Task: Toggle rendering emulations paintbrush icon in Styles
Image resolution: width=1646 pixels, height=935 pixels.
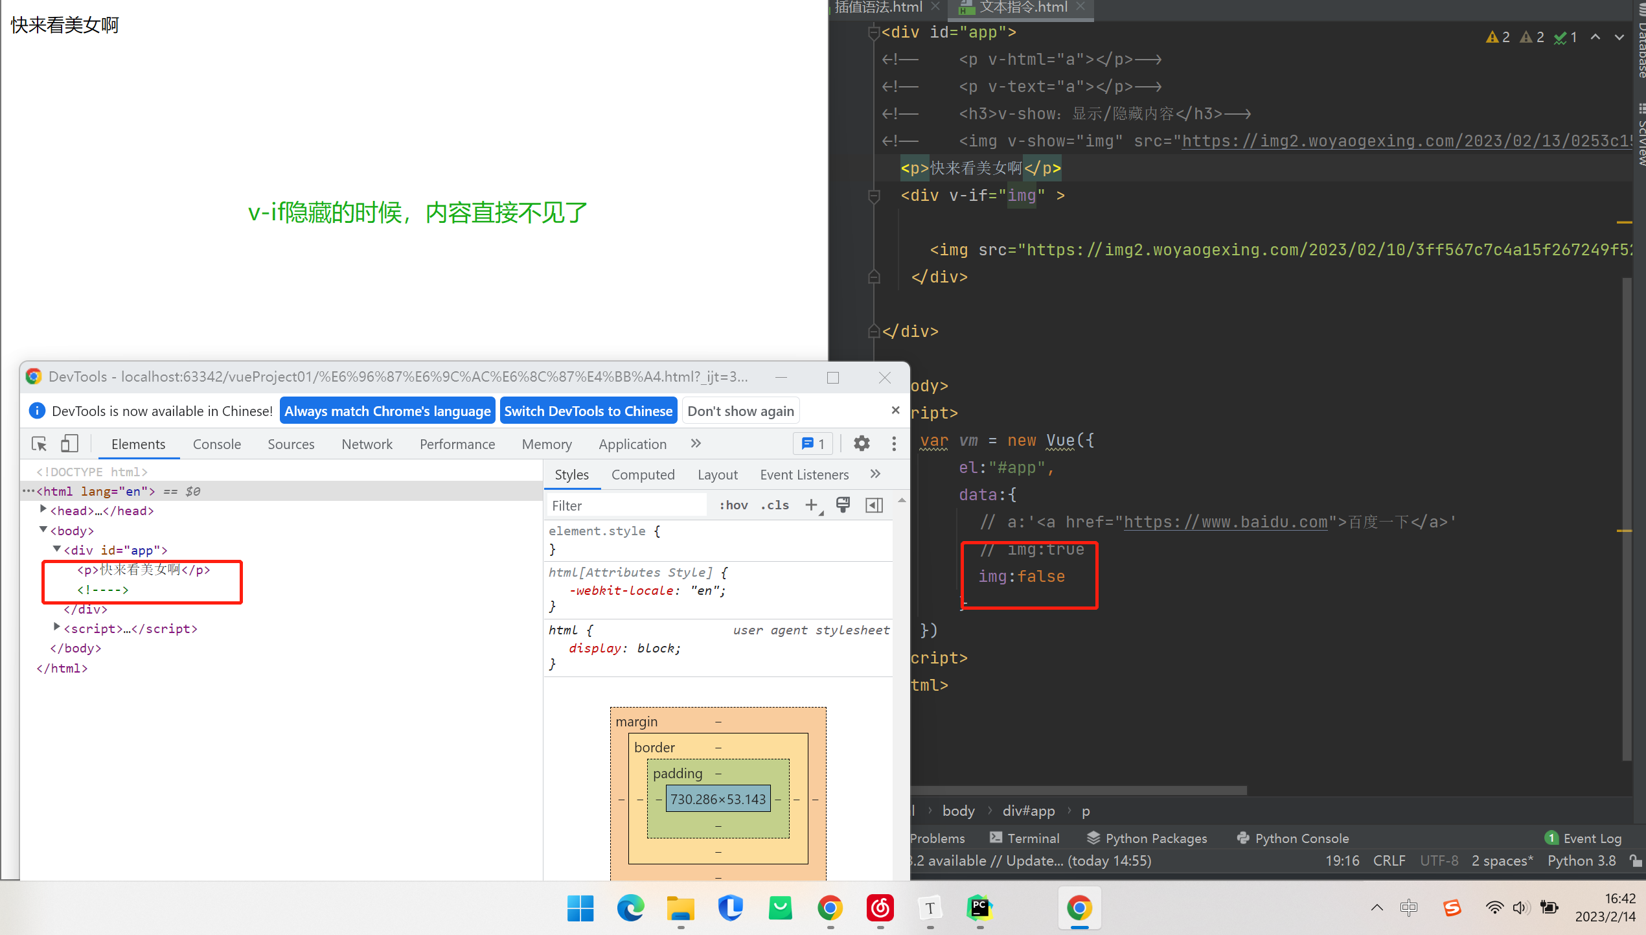Action: [843, 505]
